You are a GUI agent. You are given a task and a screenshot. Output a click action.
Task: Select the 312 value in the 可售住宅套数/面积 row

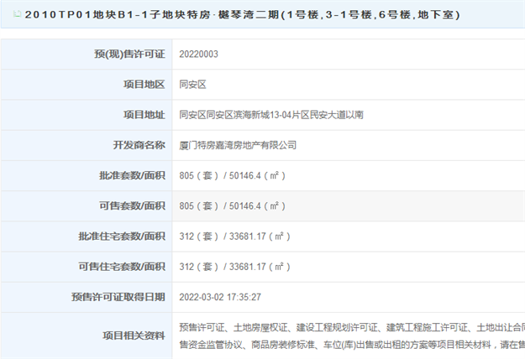[186, 267]
